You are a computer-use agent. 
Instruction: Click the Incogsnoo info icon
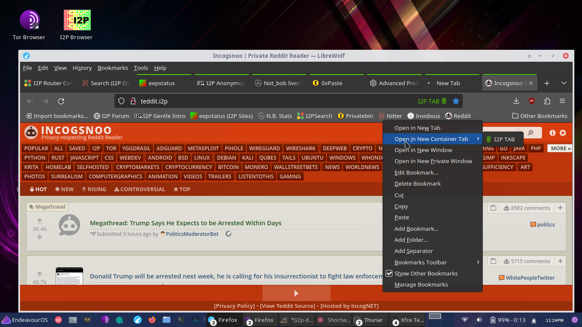553,133
